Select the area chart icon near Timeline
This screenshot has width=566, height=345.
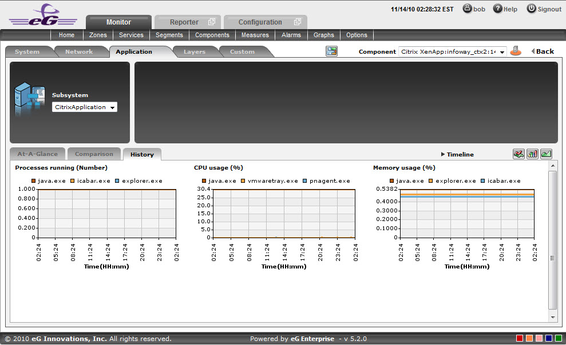(546, 154)
